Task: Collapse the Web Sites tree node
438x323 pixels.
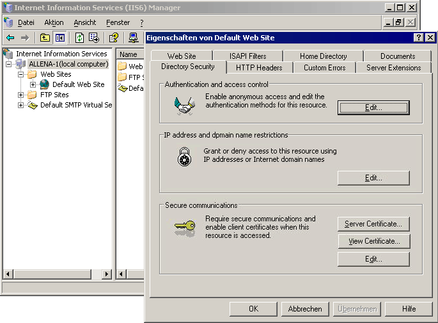Action: tap(20, 74)
